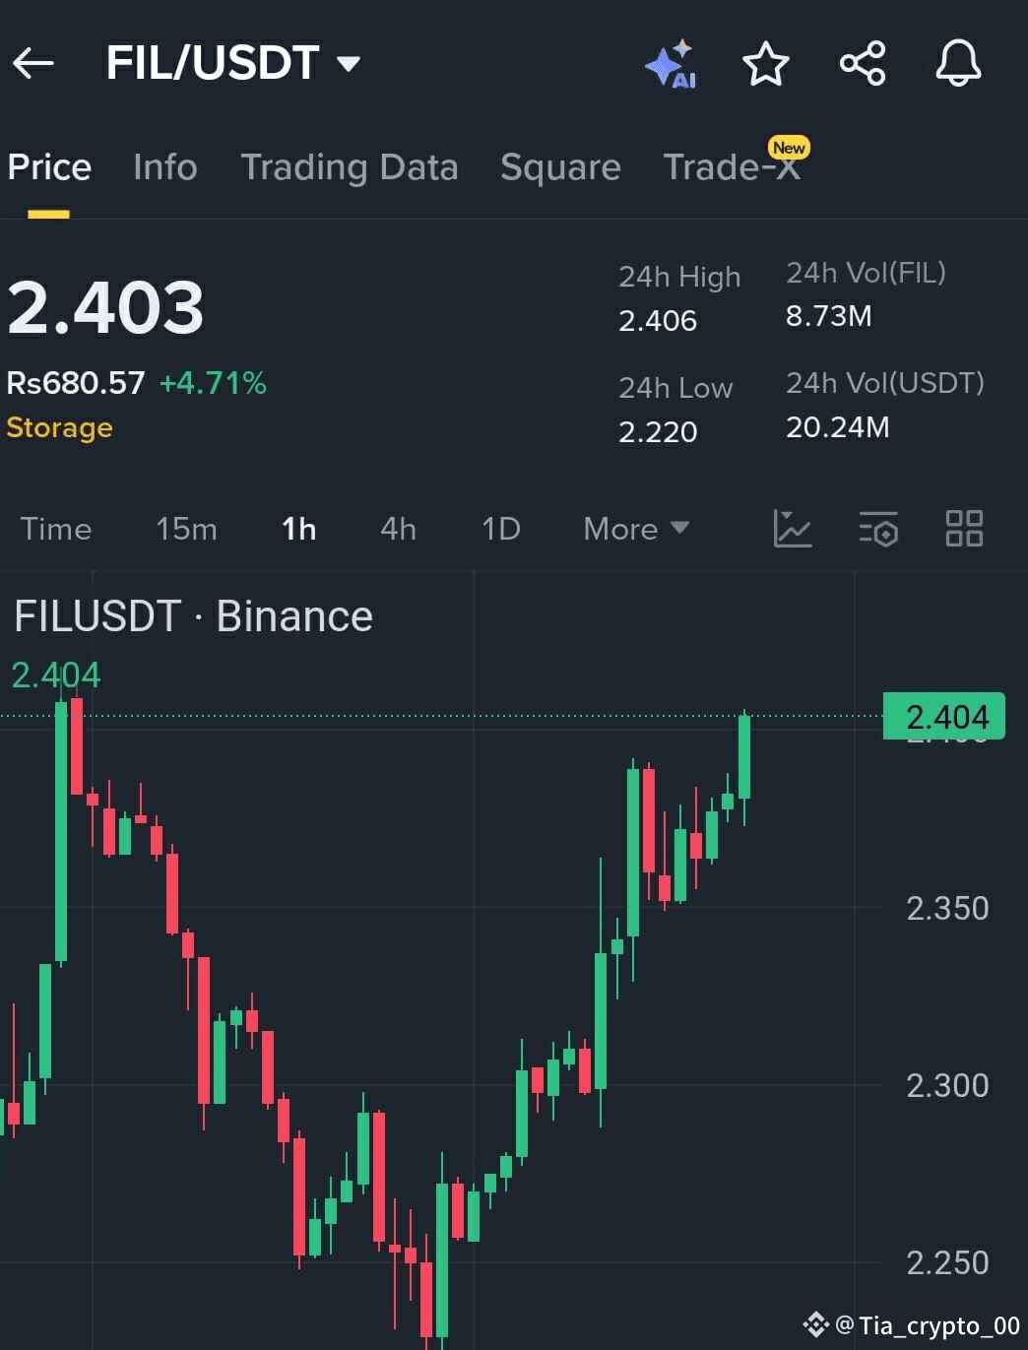1028x1350 pixels.
Task: Click the FILUSDT · Binance chart title
Action: pos(193,616)
